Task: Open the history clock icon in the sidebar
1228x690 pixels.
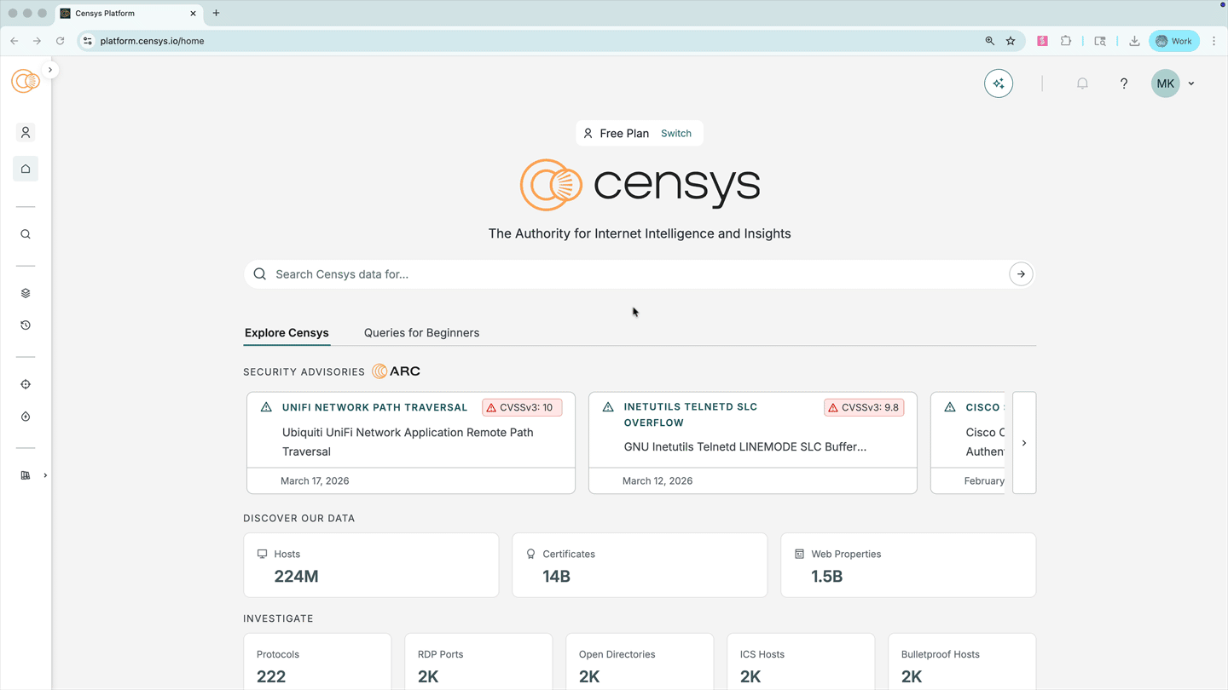Action: [x=26, y=325]
